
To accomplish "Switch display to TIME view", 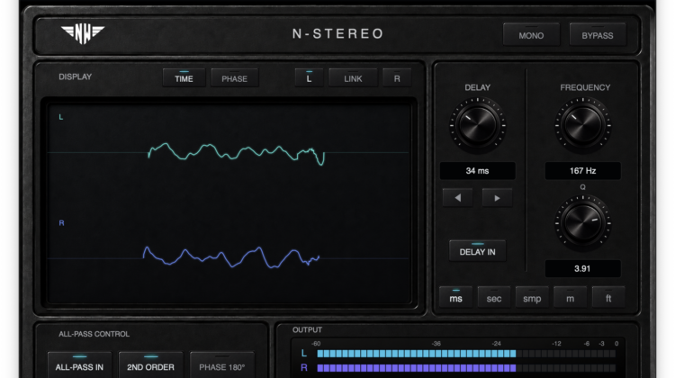I will click(x=184, y=78).
